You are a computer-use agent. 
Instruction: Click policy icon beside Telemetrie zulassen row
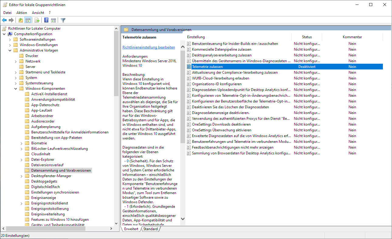(189, 67)
